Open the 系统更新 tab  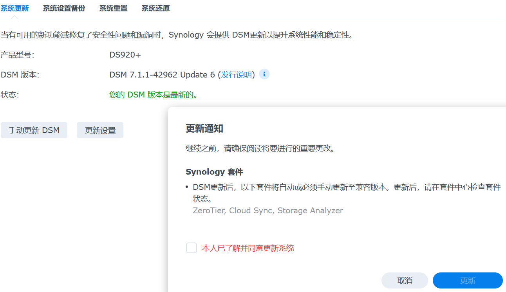pos(15,8)
